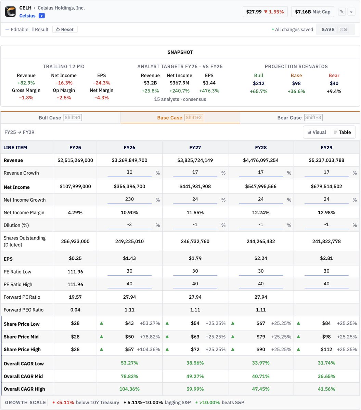Select the Bull Case tab
The width and height of the screenshot is (361, 410).
61,118
